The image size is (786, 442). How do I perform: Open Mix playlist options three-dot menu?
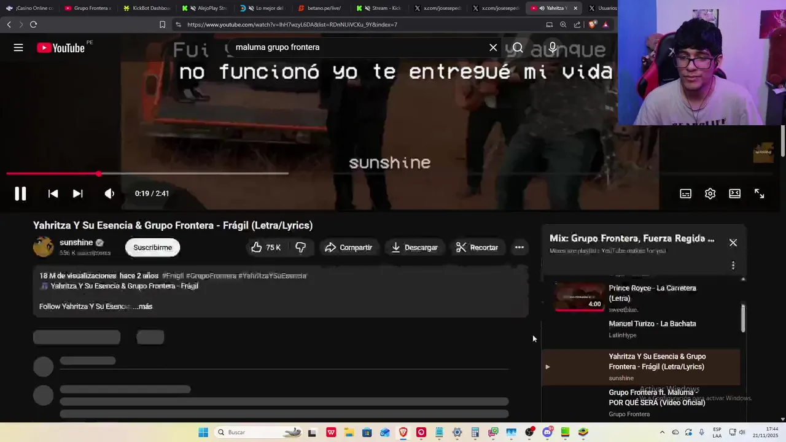point(733,265)
